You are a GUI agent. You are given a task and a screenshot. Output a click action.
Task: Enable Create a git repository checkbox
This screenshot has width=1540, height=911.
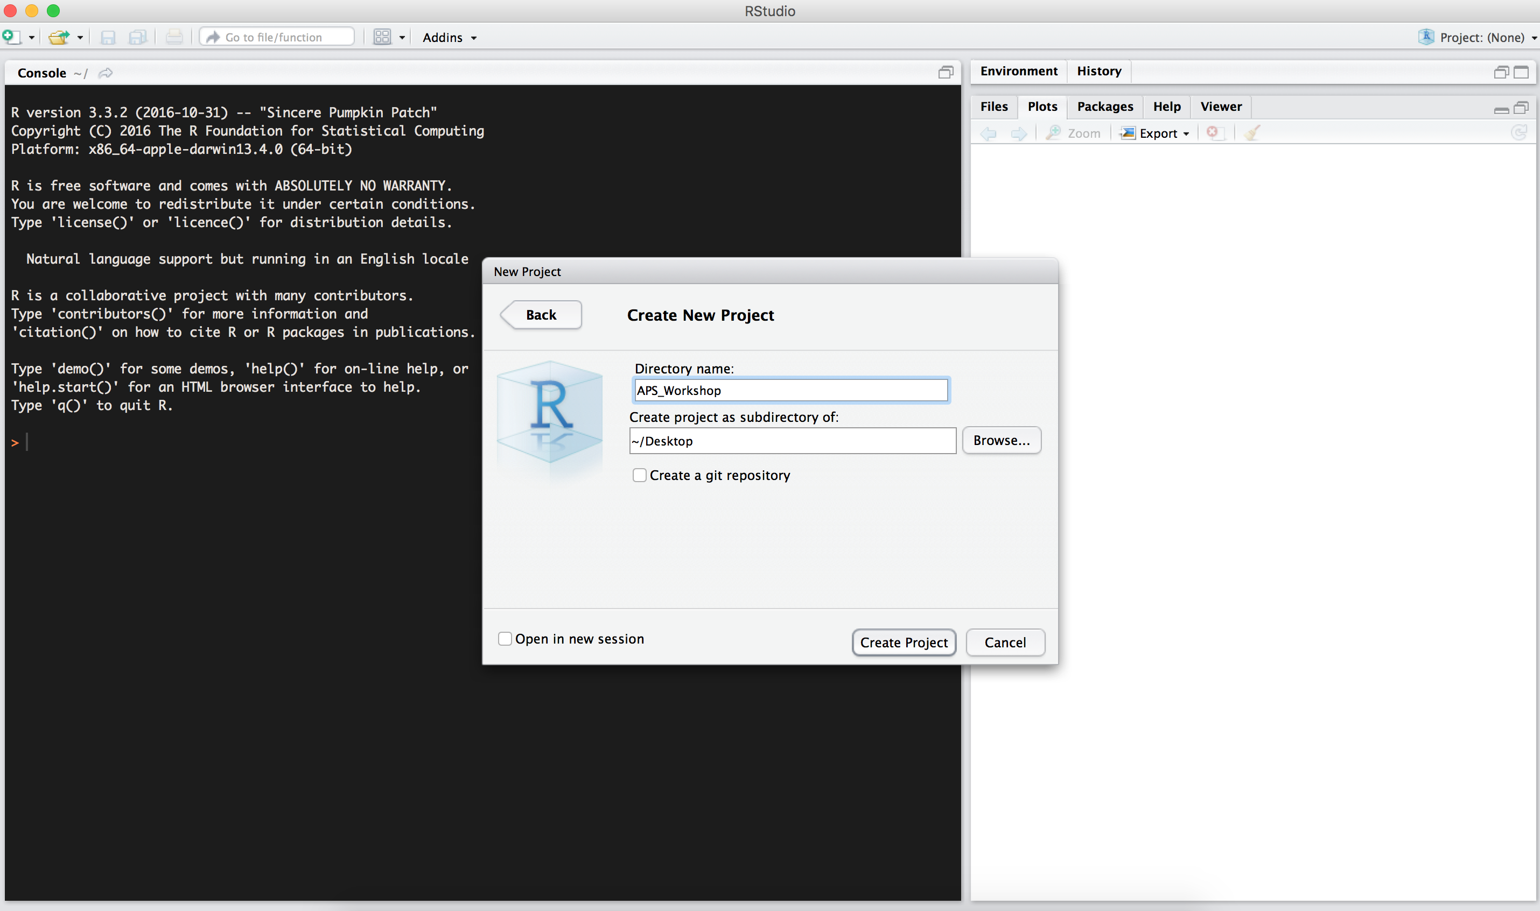[640, 475]
